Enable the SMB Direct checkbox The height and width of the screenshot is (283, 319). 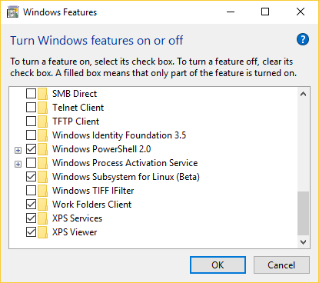[x=31, y=94]
